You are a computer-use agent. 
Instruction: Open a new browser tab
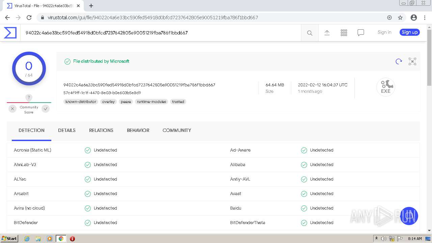[91, 6]
